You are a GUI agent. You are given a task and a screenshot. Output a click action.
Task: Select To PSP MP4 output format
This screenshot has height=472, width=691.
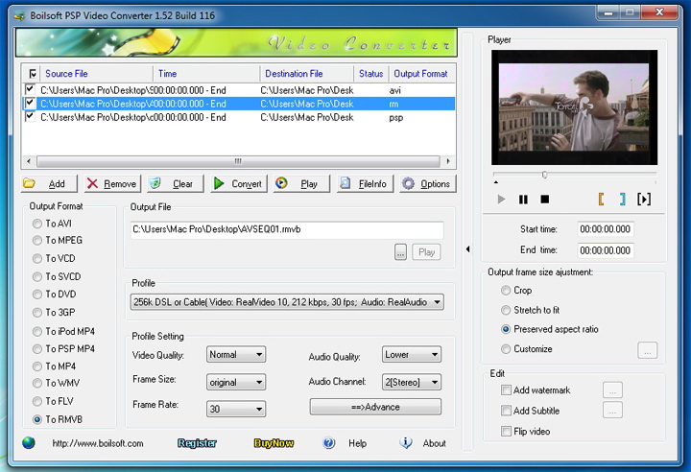37,348
